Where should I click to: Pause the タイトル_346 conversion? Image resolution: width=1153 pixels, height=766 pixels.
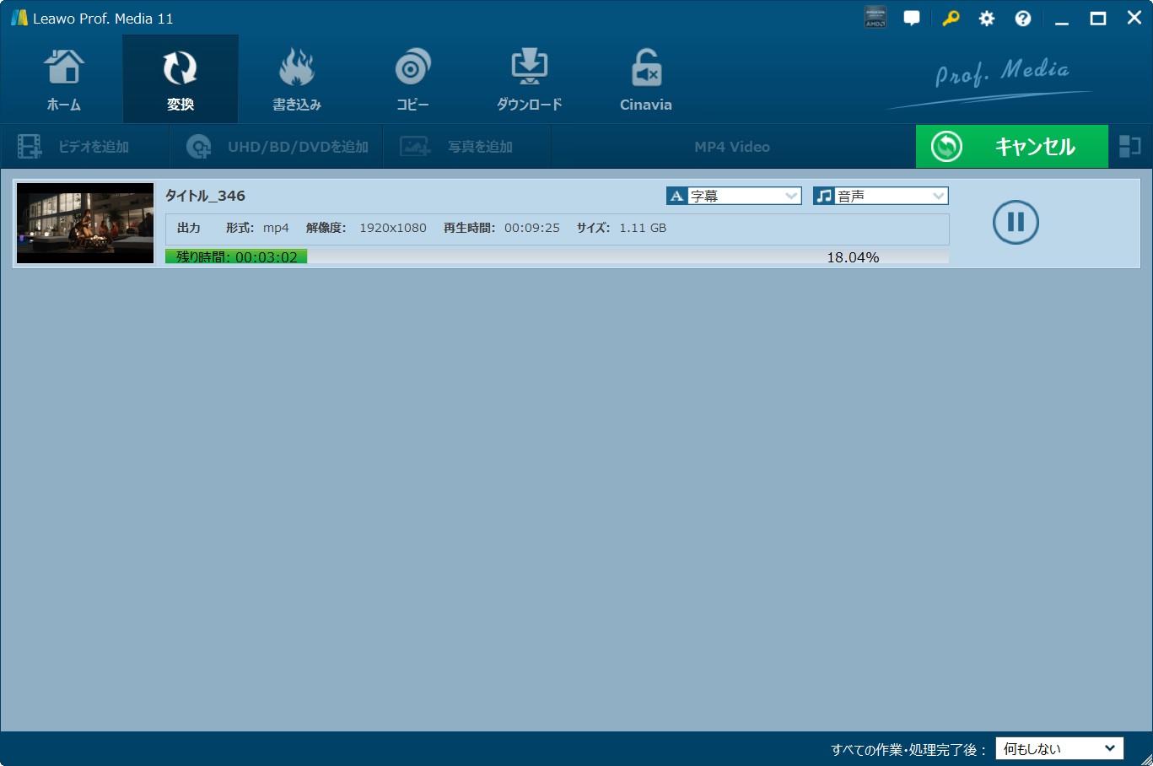point(1016,222)
